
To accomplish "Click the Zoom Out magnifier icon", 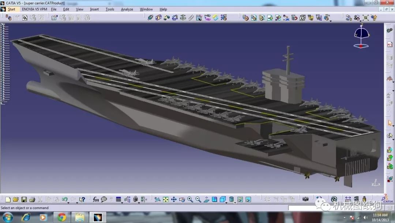I will pos(198,200).
